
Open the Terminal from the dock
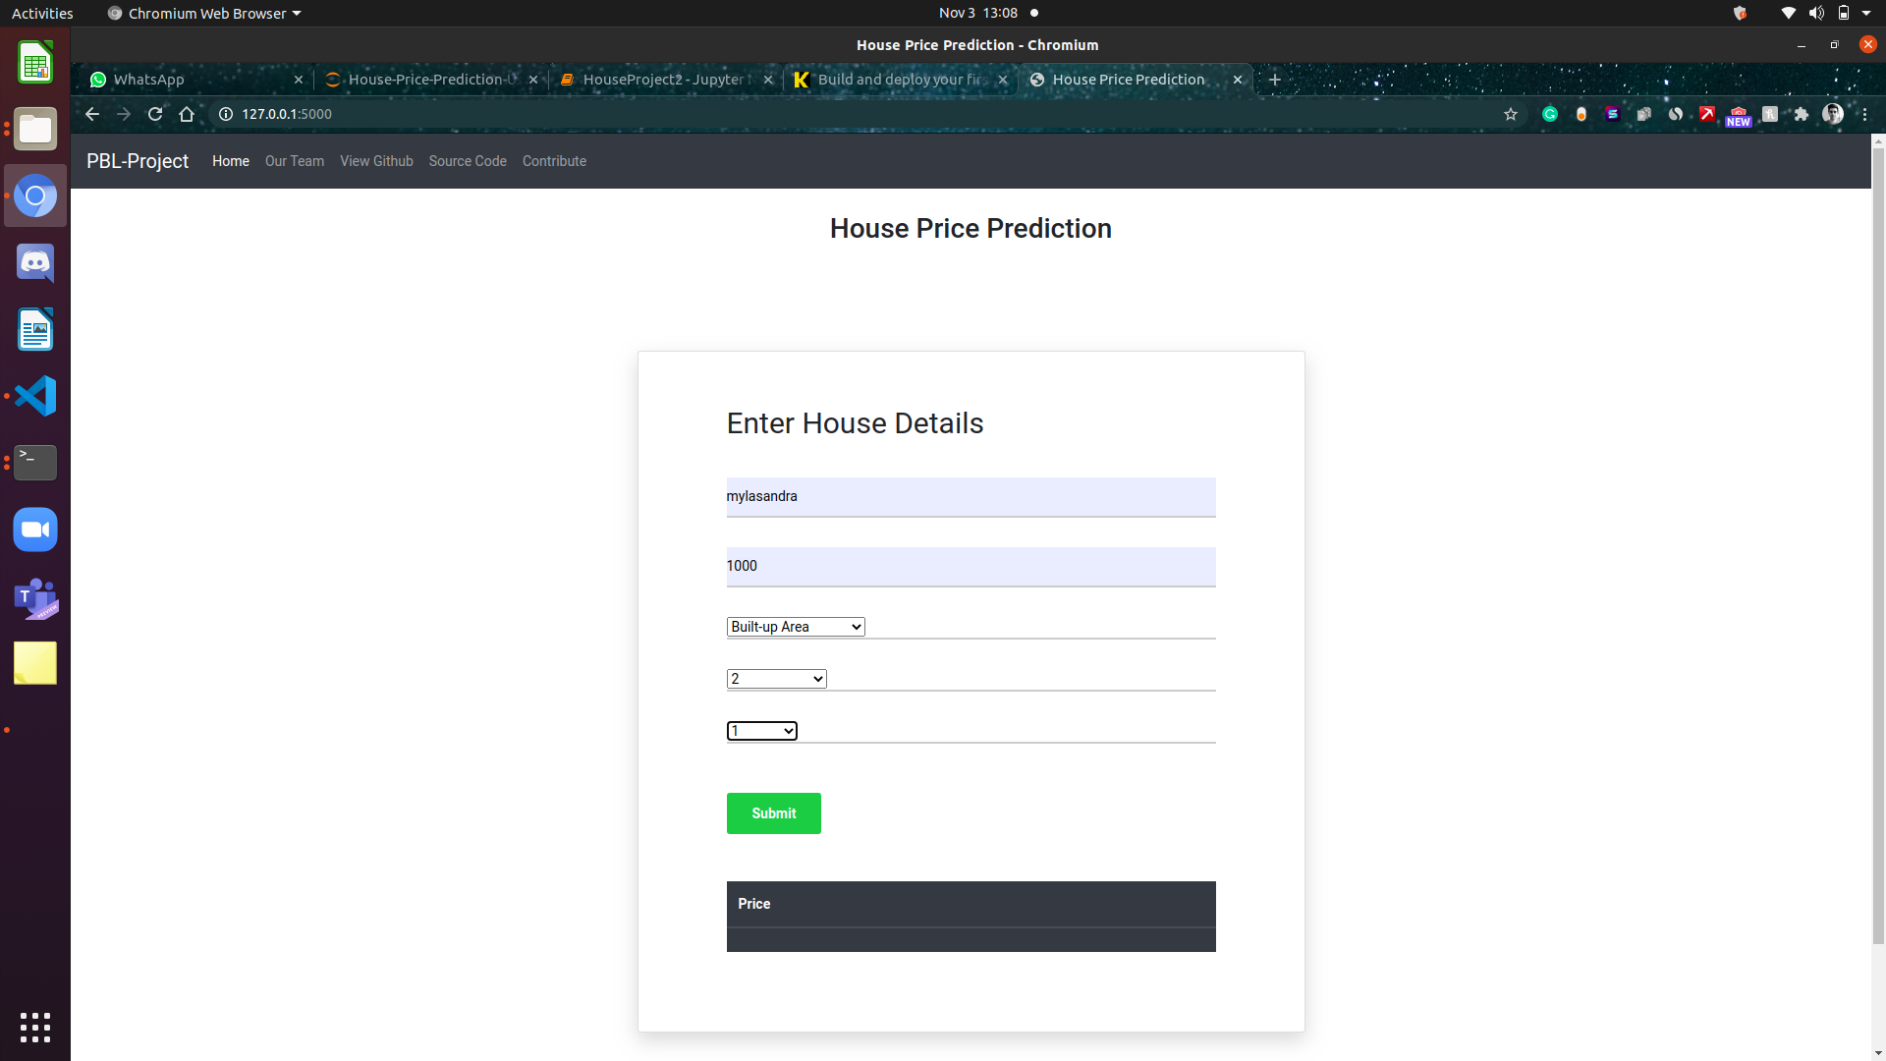[x=35, y=463]
